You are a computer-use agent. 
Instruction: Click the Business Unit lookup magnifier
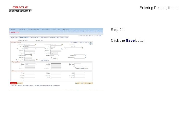[x=36, y=49]
